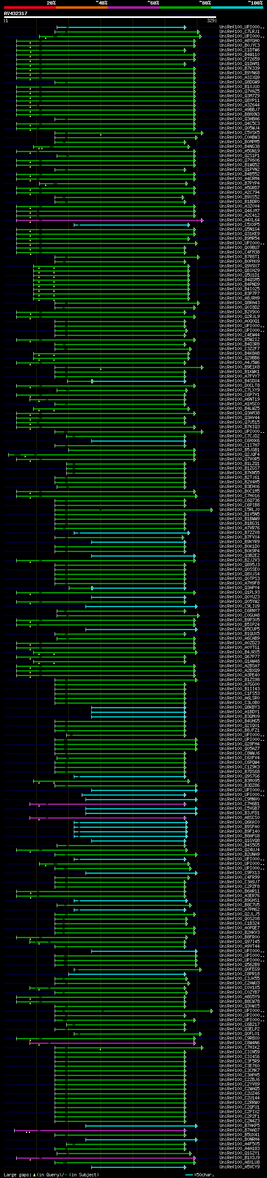Select hit label UniRef100_B0NRH4
Viewport: 267px width, 1178px height.
coord(239,1140)
